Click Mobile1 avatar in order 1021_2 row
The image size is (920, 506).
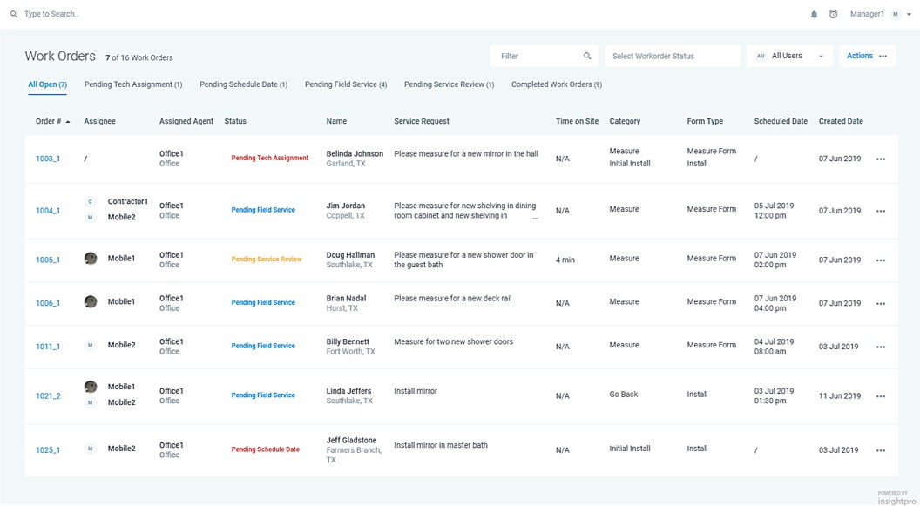[x=91, y=387]
